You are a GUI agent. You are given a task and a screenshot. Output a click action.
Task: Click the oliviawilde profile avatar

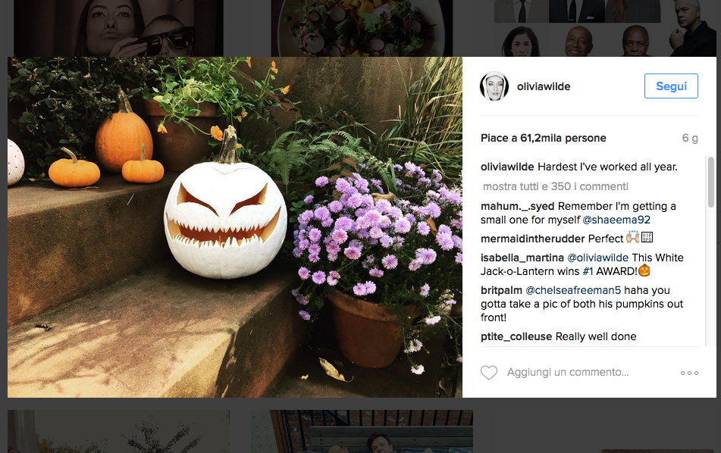[x=494, y=86]
